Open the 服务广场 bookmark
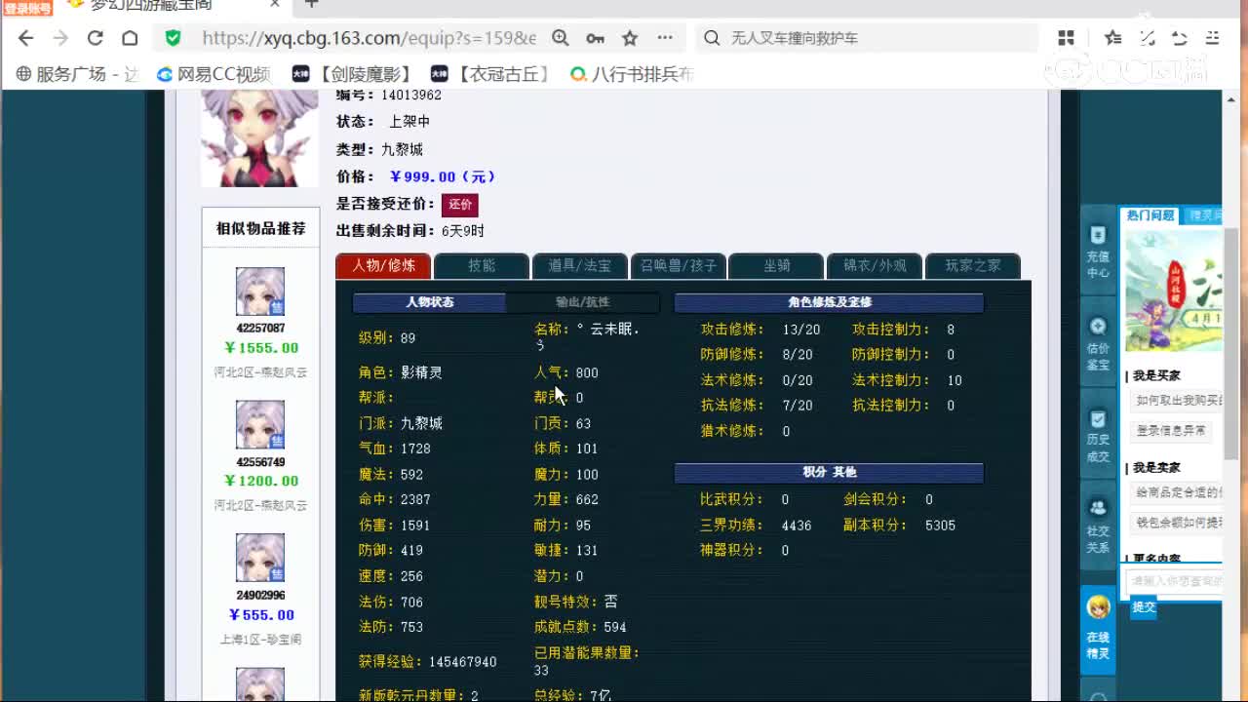The width and height of the screenshot is (1248, 702). (x=79, y=74)
